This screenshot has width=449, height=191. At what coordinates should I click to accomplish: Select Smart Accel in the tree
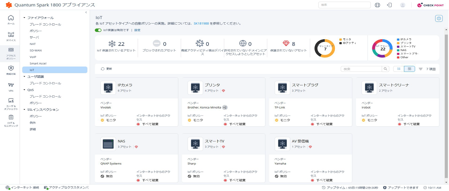(x=38, y=63)
